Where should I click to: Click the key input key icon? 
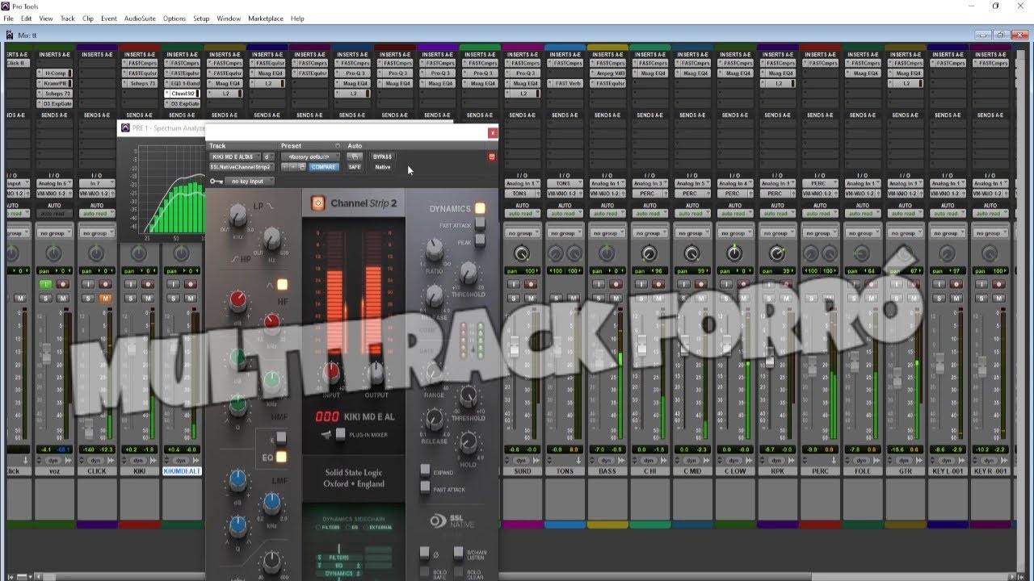216,182
